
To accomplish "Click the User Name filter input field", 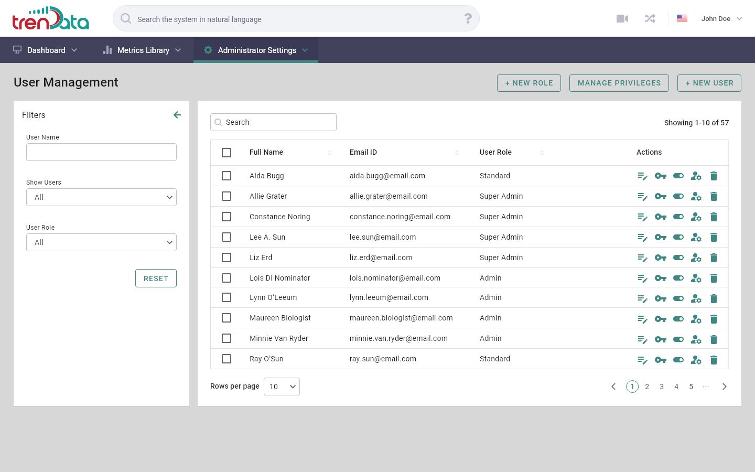I will coord(101,152).
